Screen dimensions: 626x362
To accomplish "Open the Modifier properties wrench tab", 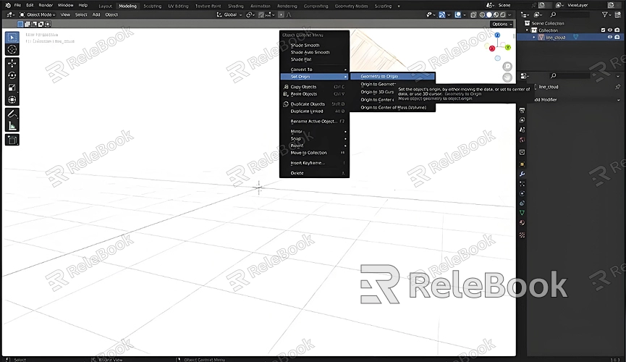I will click(x=523, y=174).
